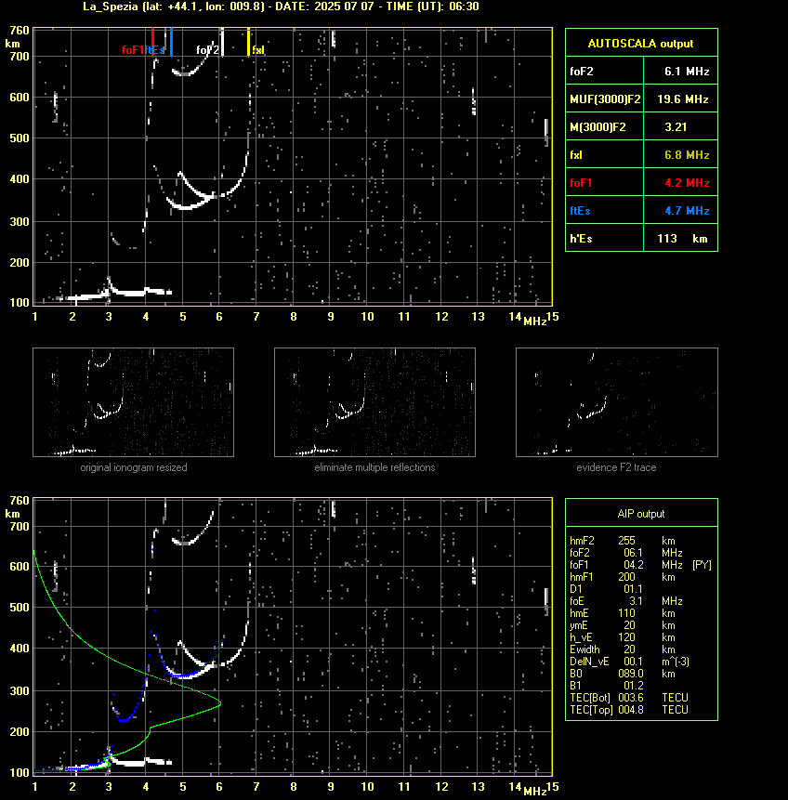Select the foF2 6.1 MHz value

pyautogui.click(x=687, y=72)
